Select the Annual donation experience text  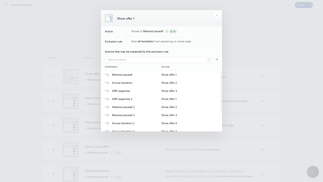point(122,83)
